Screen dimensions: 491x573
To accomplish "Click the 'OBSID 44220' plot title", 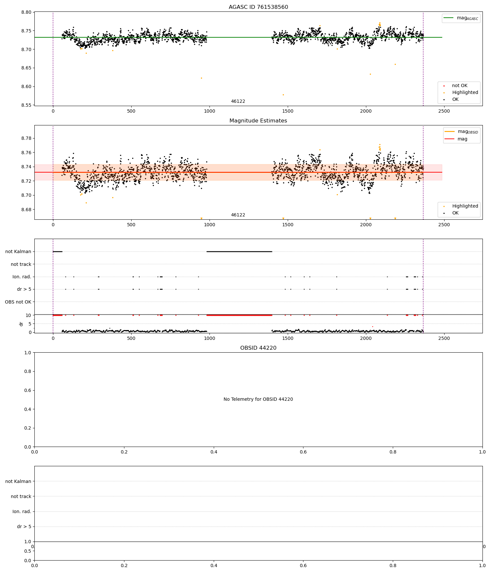I will coord(258,348).
